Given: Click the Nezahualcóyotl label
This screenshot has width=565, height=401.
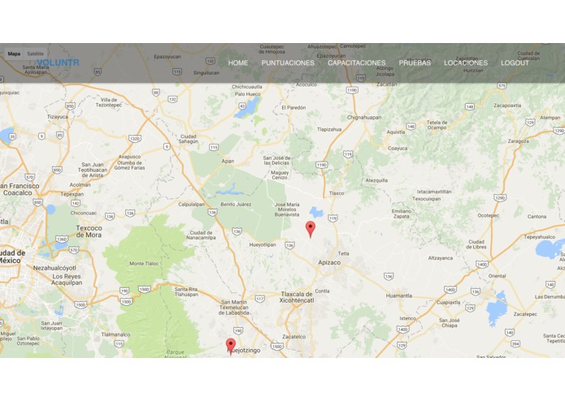Looking at the screenshot, I should tap(54, 268).
